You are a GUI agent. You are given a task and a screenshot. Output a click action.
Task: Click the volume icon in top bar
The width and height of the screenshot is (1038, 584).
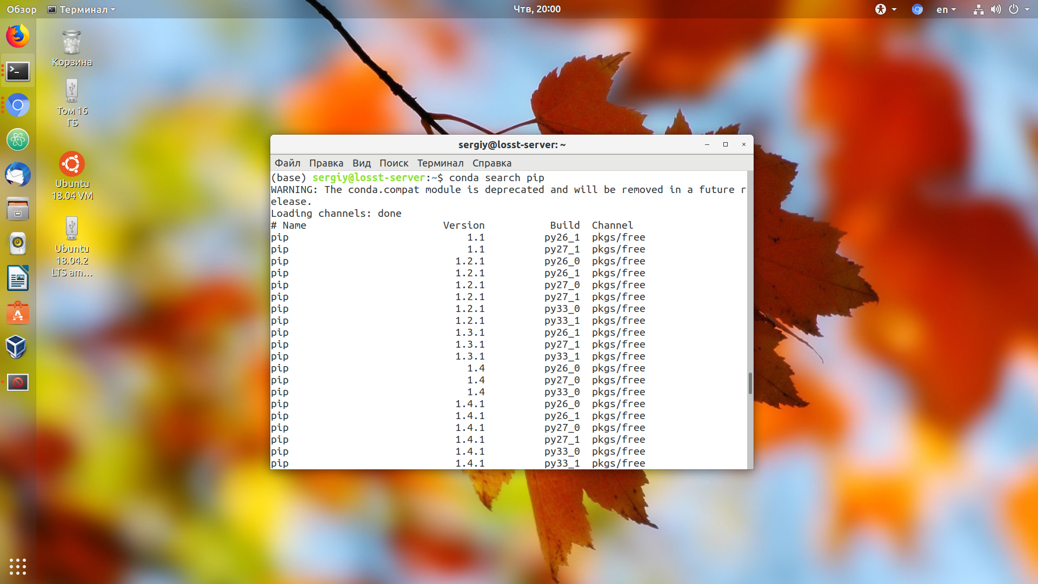tap(995, 9)
